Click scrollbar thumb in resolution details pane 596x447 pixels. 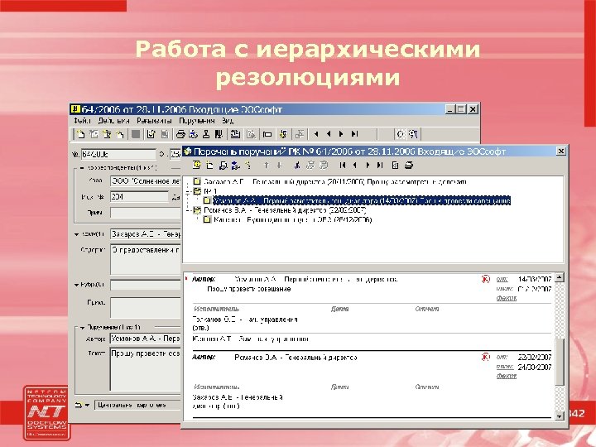(559, 361)
